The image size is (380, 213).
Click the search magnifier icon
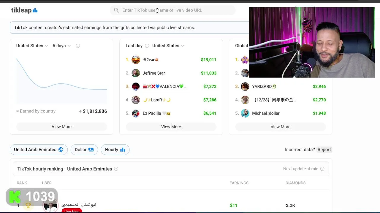[x=116, y=10]
